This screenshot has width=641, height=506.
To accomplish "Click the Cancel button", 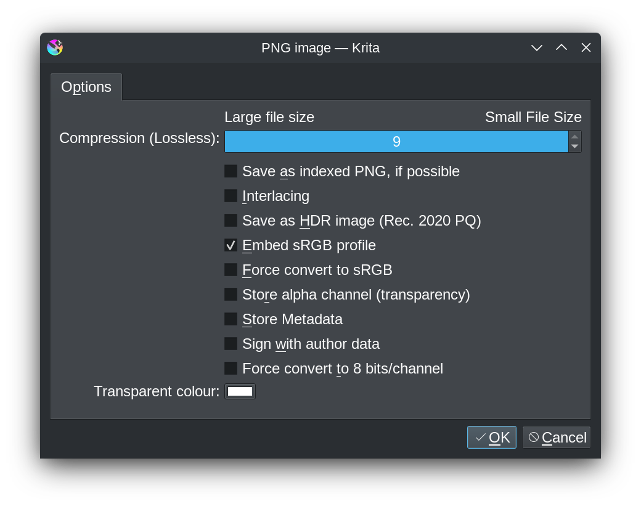I will pyautogui.click(x=557, y=438).
